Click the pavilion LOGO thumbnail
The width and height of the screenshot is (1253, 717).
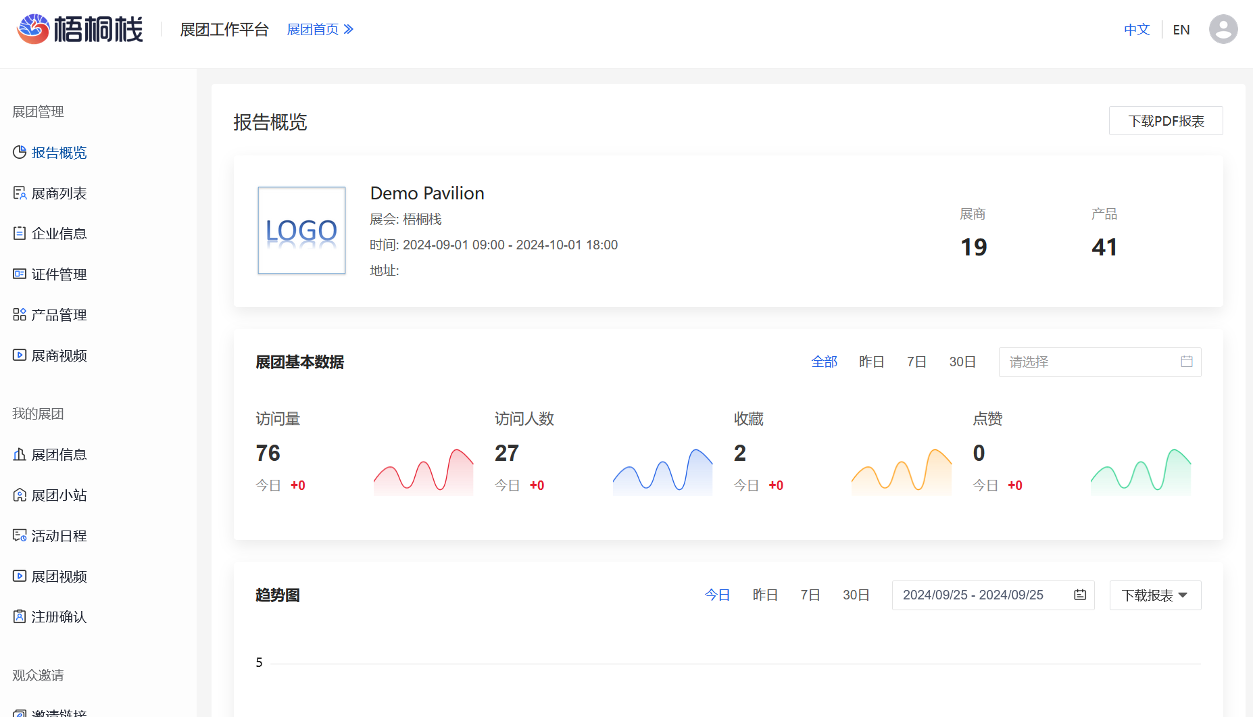click(301, 230)
